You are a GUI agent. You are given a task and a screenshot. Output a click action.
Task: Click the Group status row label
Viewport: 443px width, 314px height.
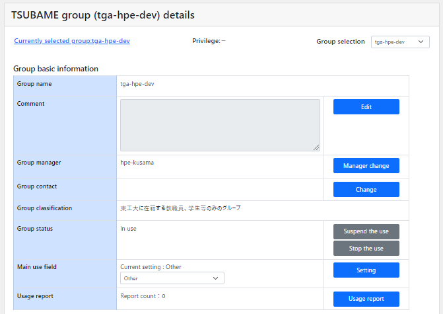(x=35, y=229)
